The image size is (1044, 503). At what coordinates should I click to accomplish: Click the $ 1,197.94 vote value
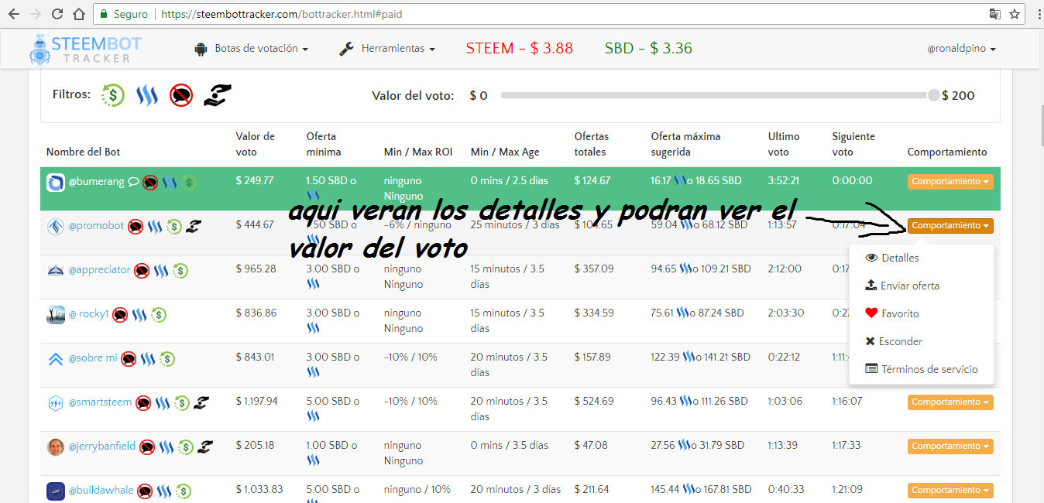[x=256, y=401]
